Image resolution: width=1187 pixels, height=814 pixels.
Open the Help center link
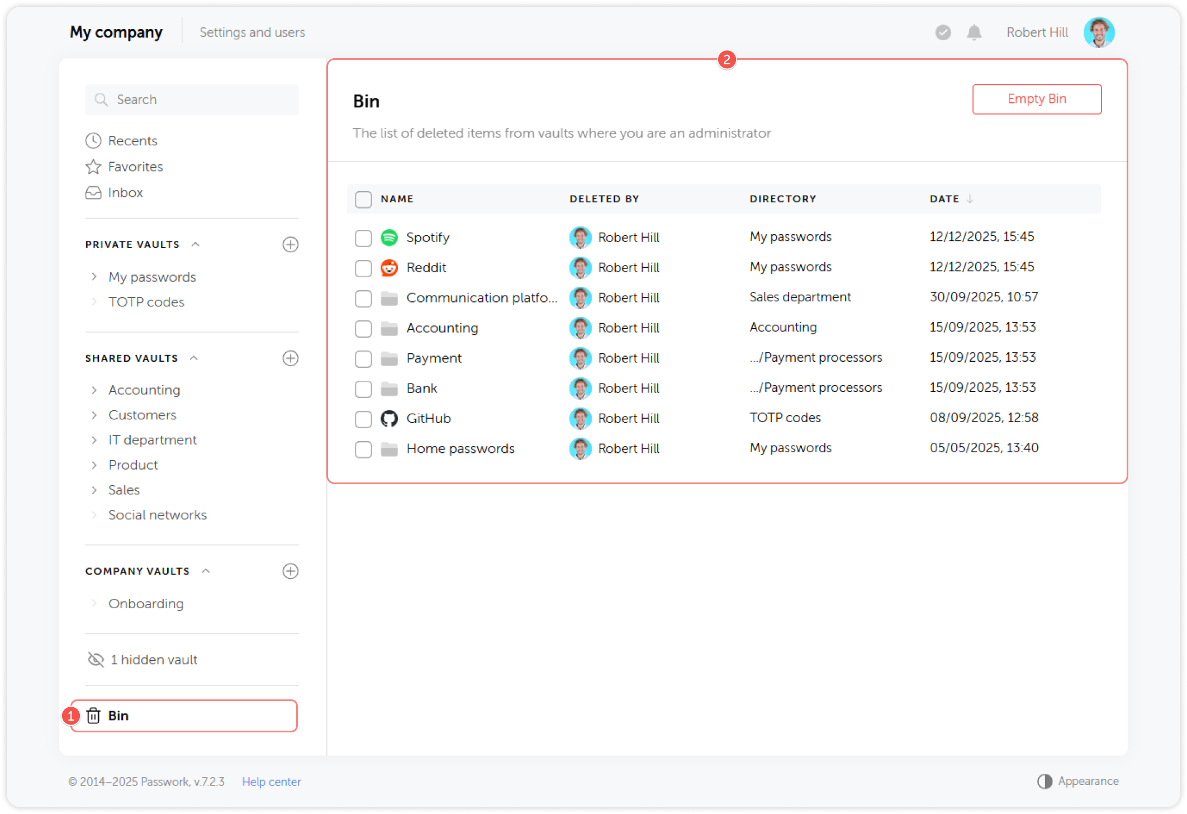[x=271, y=781]
